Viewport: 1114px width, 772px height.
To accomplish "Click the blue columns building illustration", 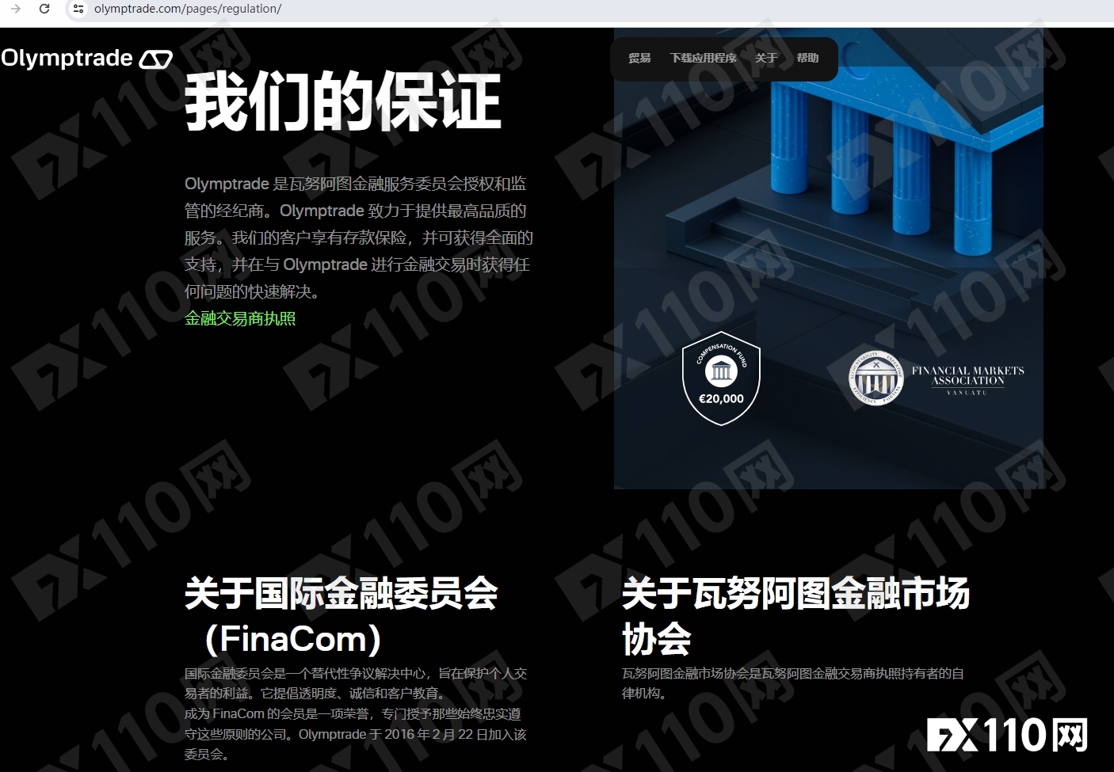I will pyautogui.click(x=828, y=258).
